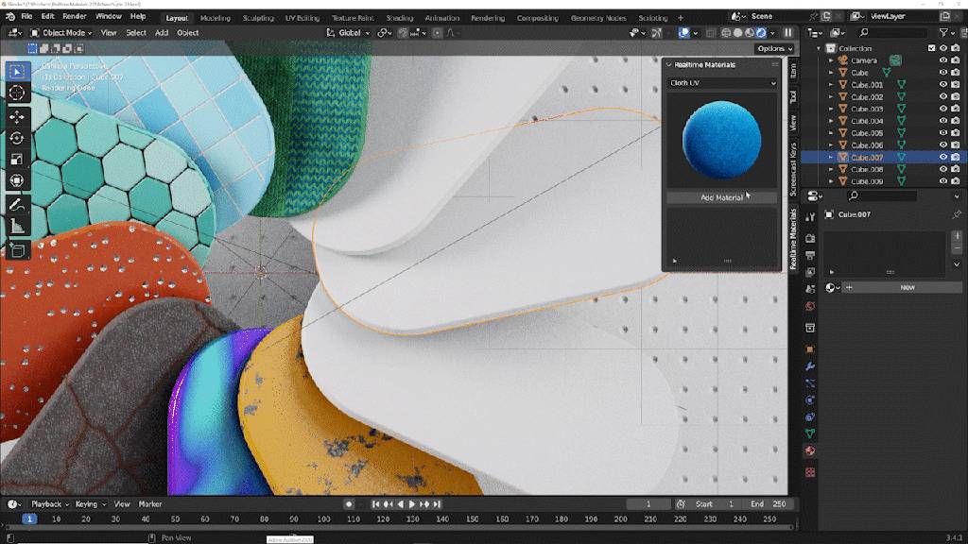Select the Cursor tool in the left toolbar

click(x=17, y=93)
